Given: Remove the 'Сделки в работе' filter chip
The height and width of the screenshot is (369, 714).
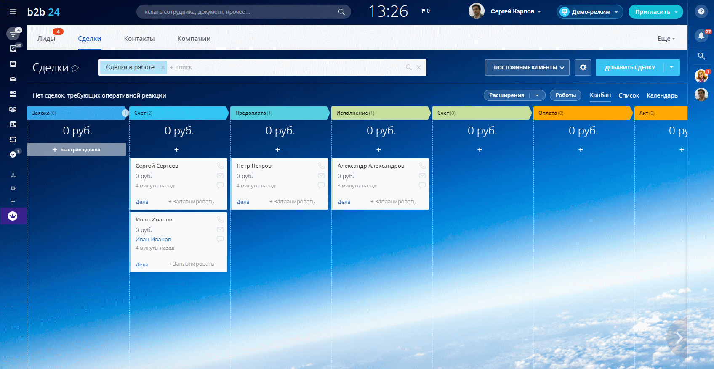Looking at the screenshot, I should tap(163, 67).
